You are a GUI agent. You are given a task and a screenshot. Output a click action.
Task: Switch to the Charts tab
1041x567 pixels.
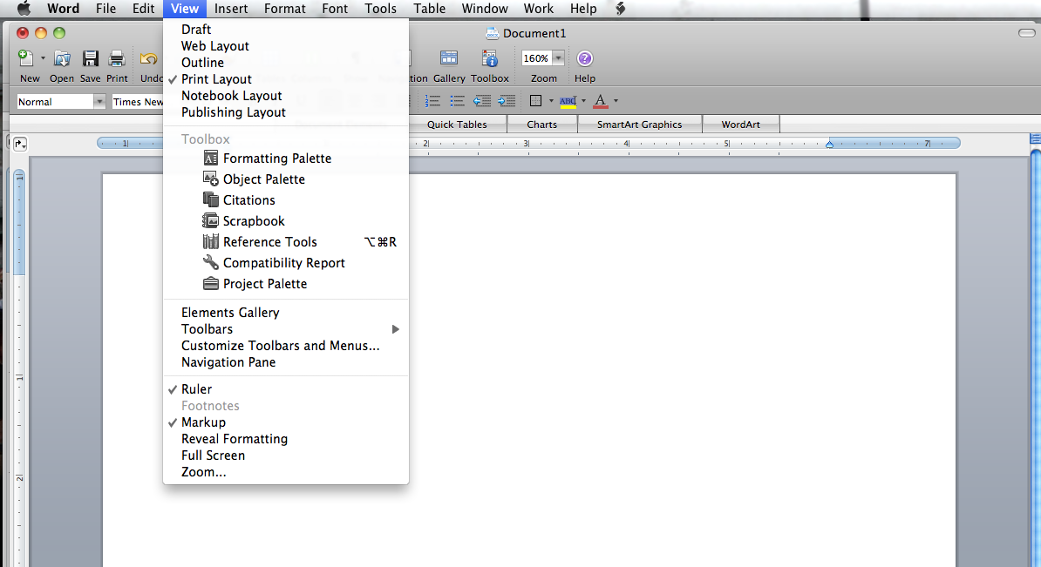(x=541, y=124)
